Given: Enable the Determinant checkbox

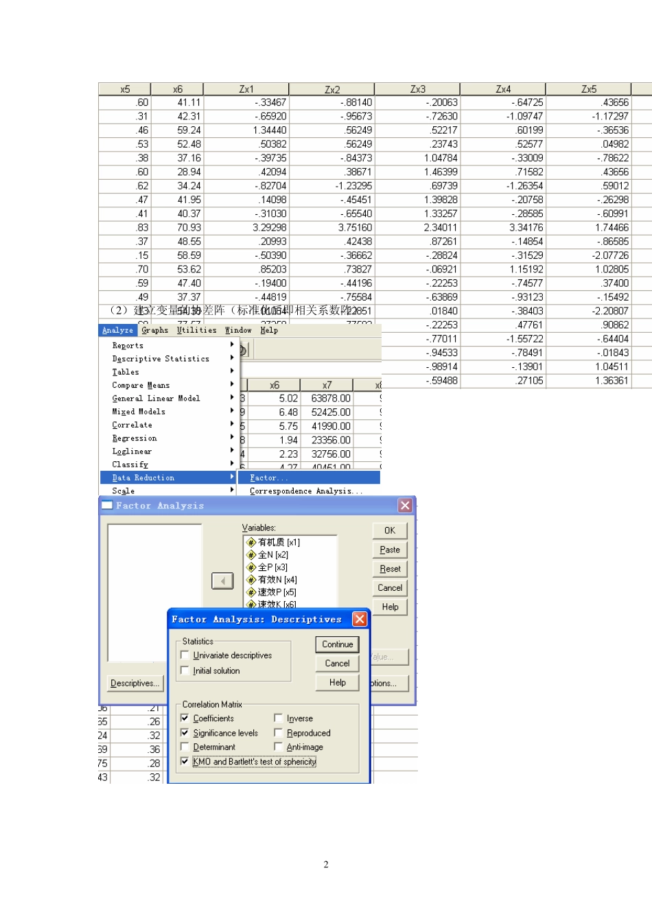Looking at the screenshot, I should click(185, 747).
